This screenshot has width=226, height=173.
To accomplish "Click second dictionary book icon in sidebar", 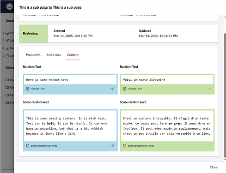I will [x=7, y=87].
